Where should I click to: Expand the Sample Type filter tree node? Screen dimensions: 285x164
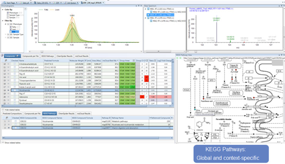click(5, 34)
